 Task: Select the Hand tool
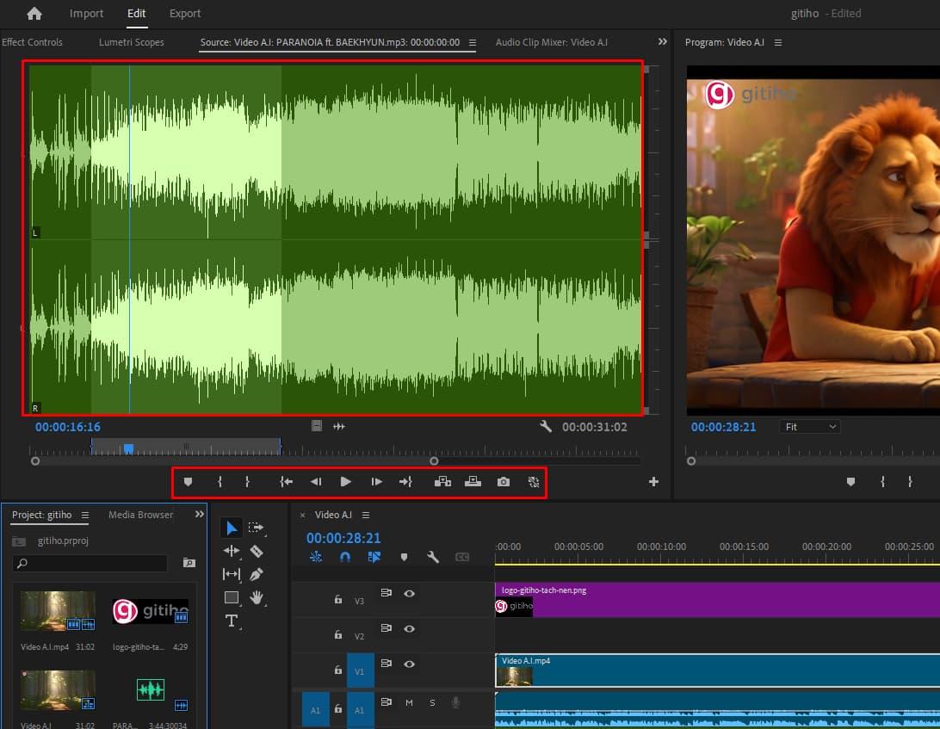click(256, 597)
